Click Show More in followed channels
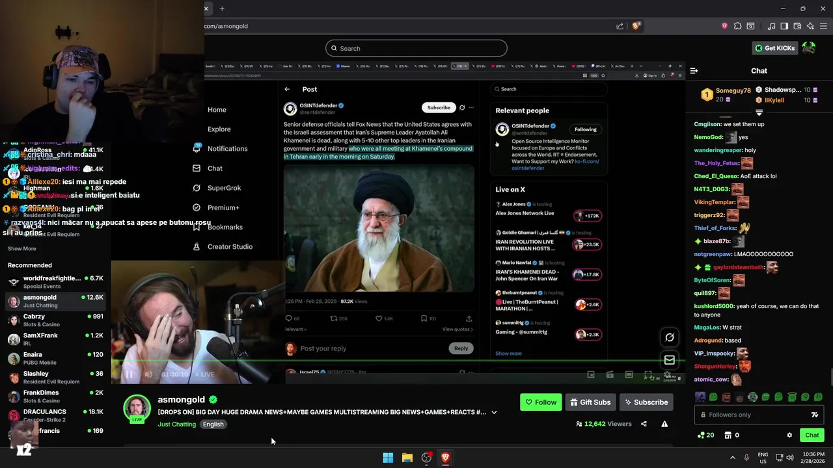This screenshot has height=468, width=833. (21, 249)
